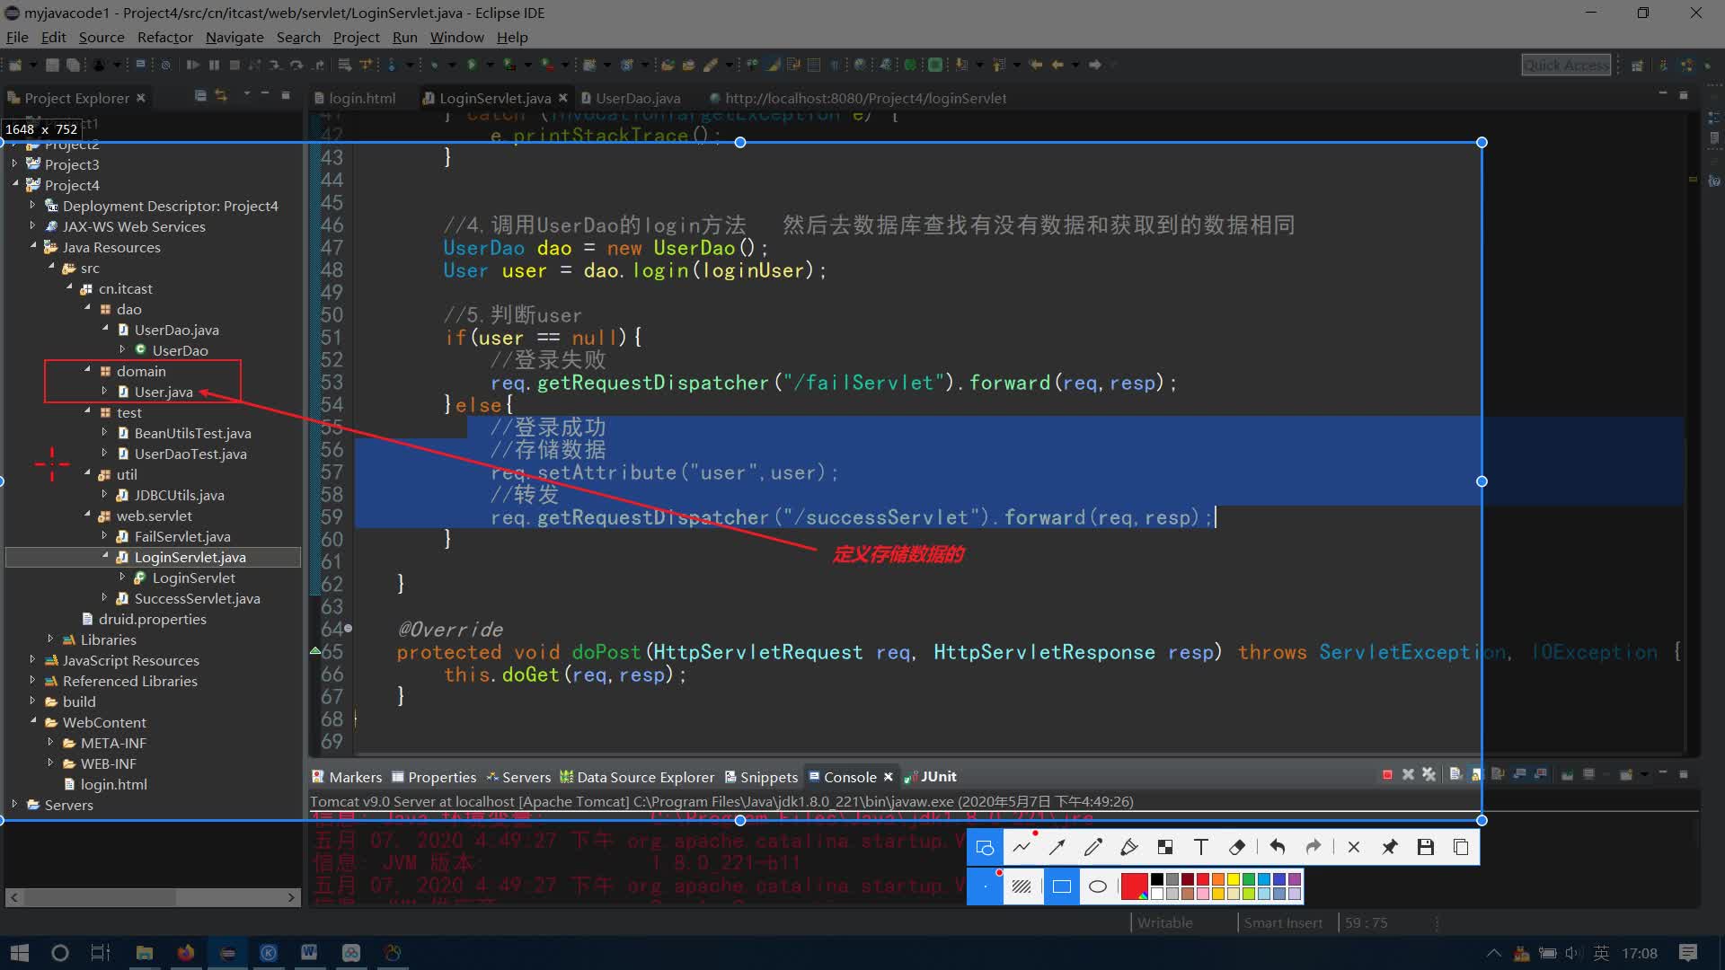The height and width of the screenshot is (970, 1725).
Task: Pick the black color swatch
Action: click(1157, 880)
